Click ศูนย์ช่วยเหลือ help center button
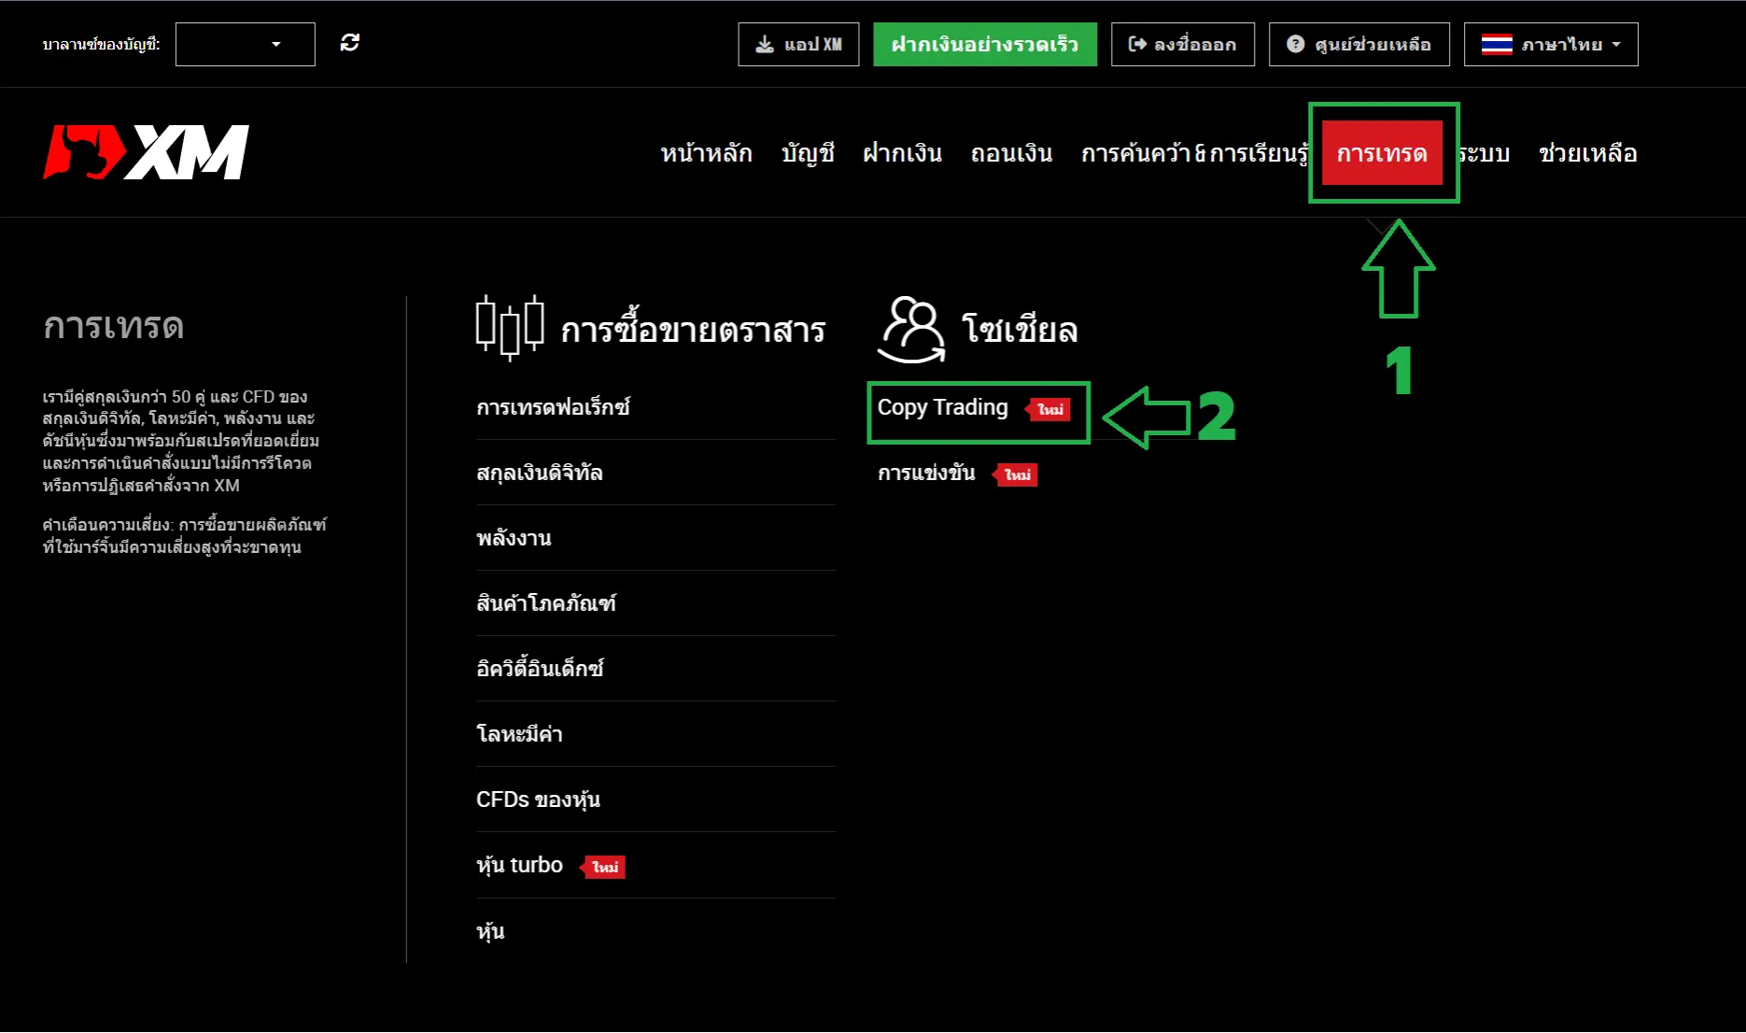The image size is (1746, 1033). click(1359, 43)
